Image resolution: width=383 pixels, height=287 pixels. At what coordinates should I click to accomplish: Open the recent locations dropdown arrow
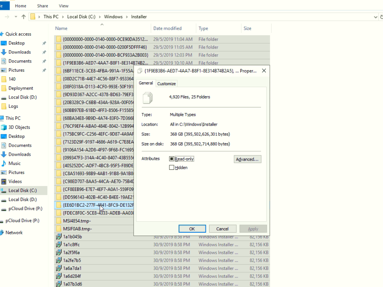[16, 17]
